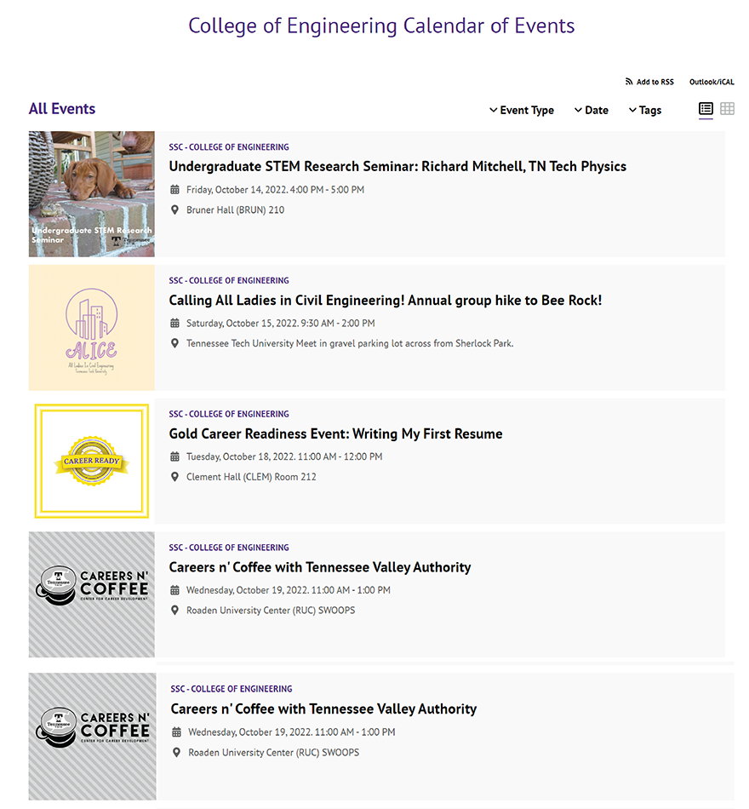Image resolution: width=749 pixels, height=809 pixels.
Task: Click the ALICE logo event thumbnail
Action: click(x=92, y=328)
